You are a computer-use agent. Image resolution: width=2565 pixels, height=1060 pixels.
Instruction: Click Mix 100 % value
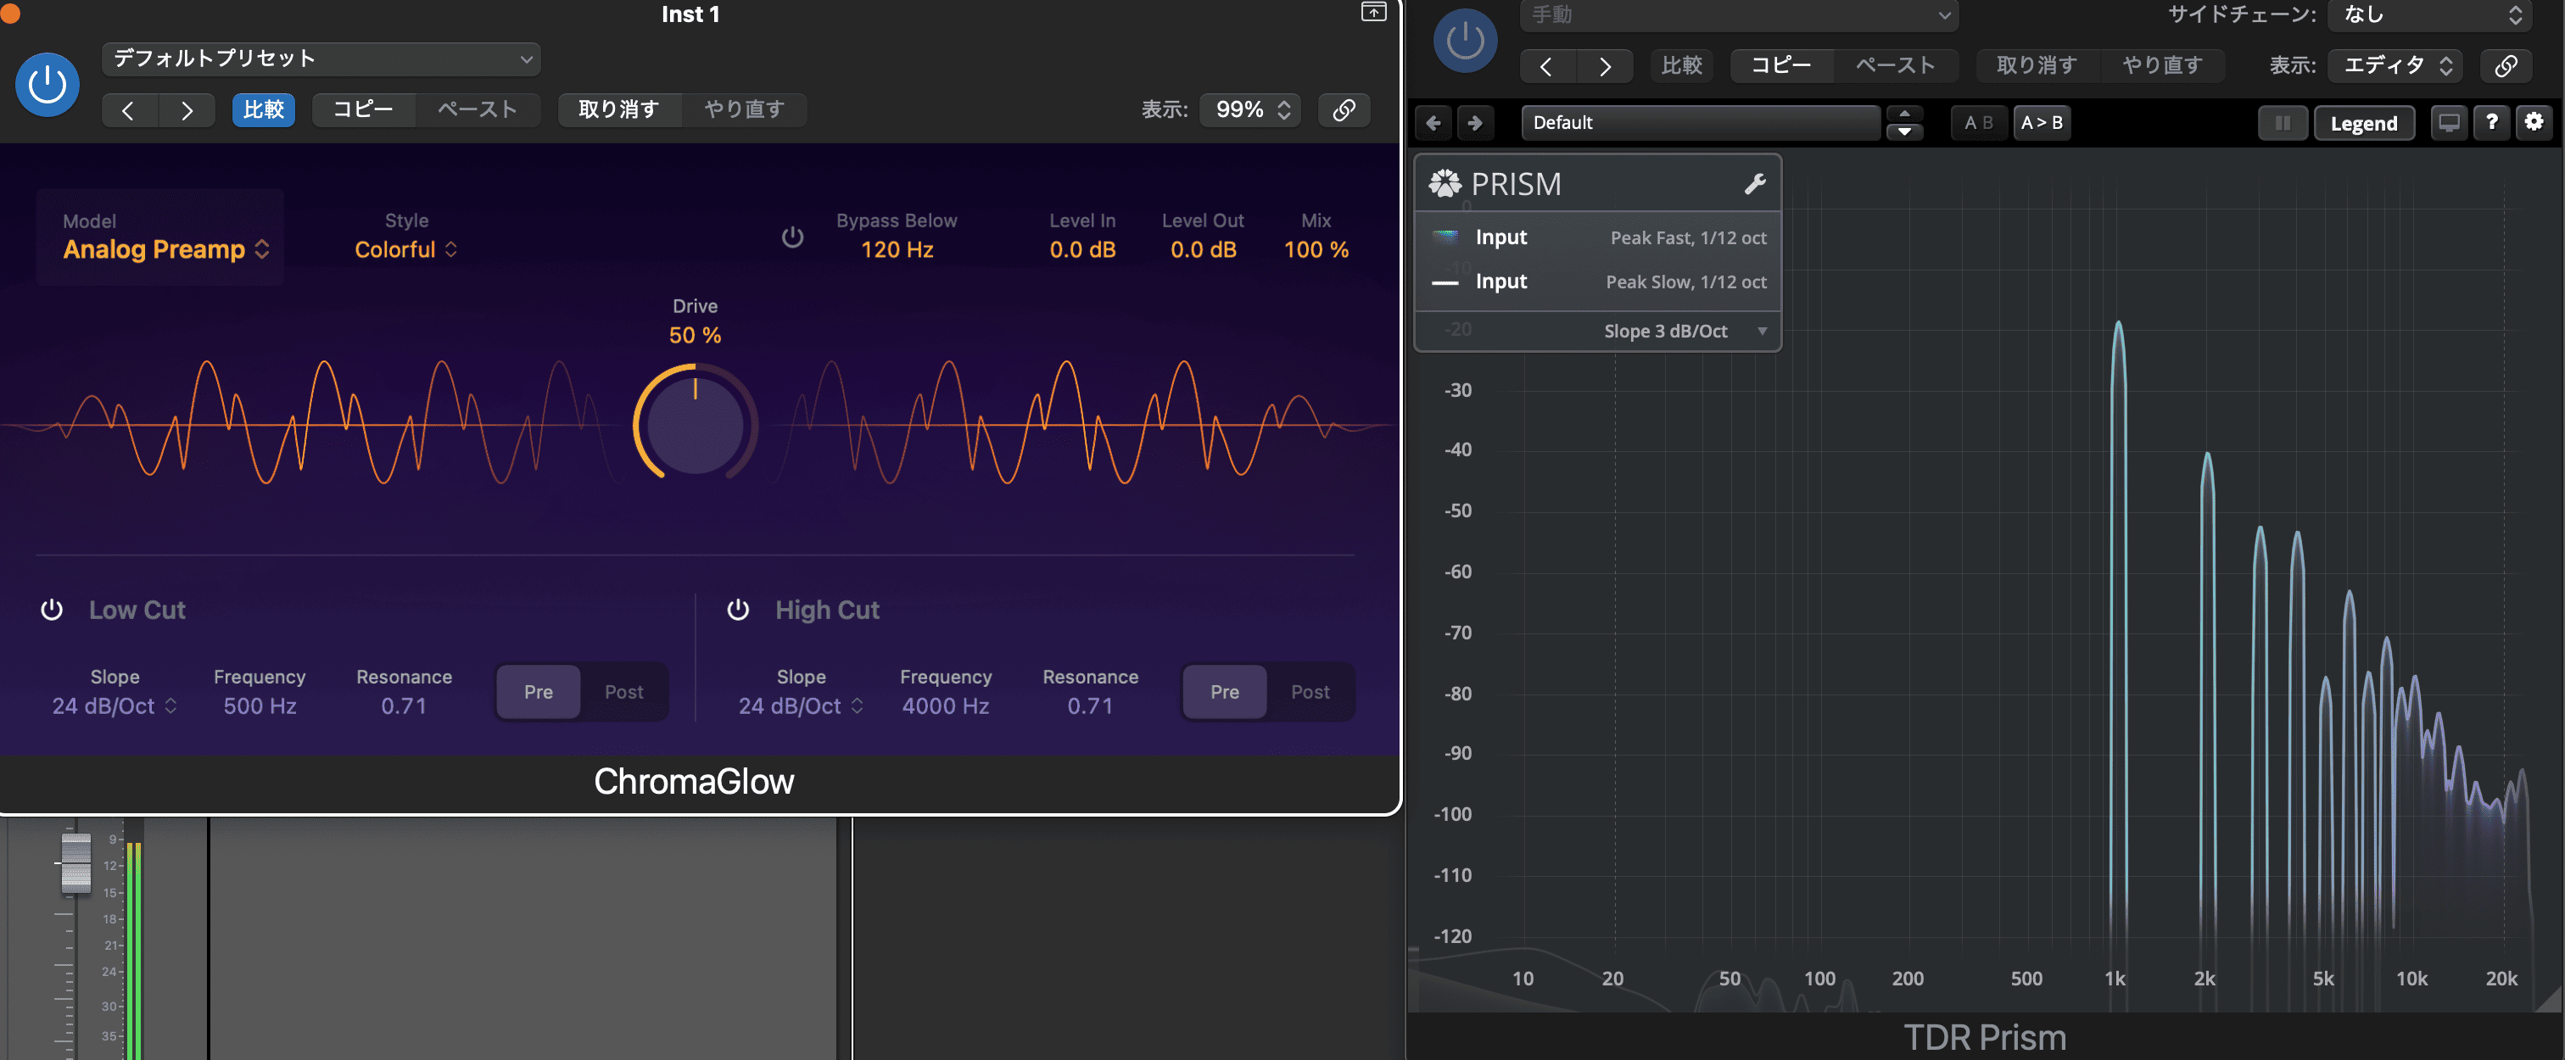click(1316, 250)
